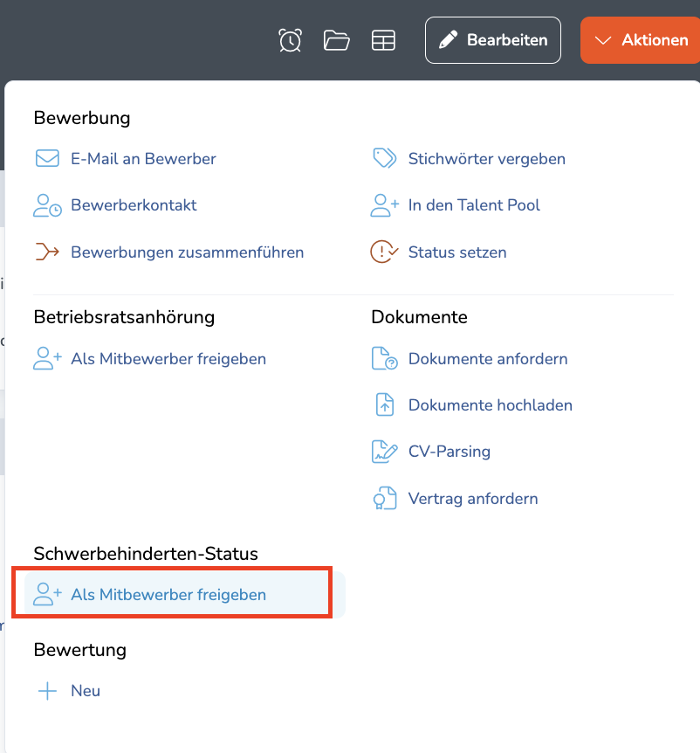
Task: Click the alarm clock reminder icon
Action: (x=291, y=40)
